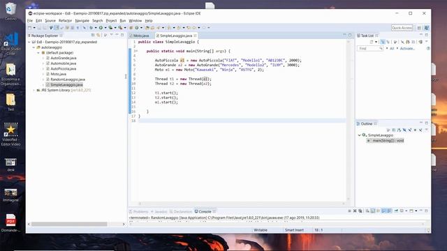Open the Domande PDF desktop file
The width and height of the screenshot is (447, 251).
11,223
